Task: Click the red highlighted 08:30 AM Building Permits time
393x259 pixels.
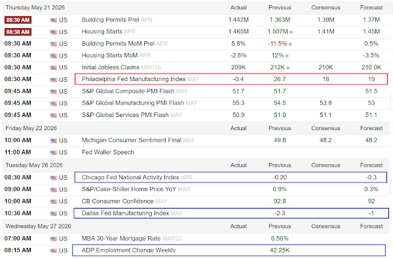Action: [x=18, y=20]
